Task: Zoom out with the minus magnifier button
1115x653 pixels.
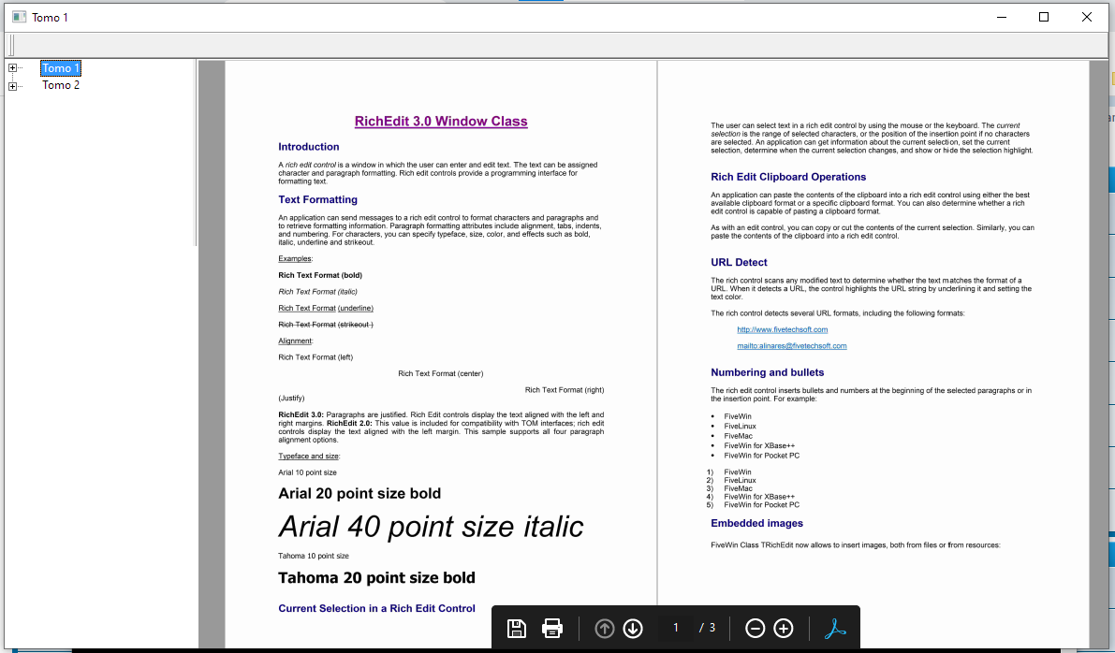Action: 756,628
